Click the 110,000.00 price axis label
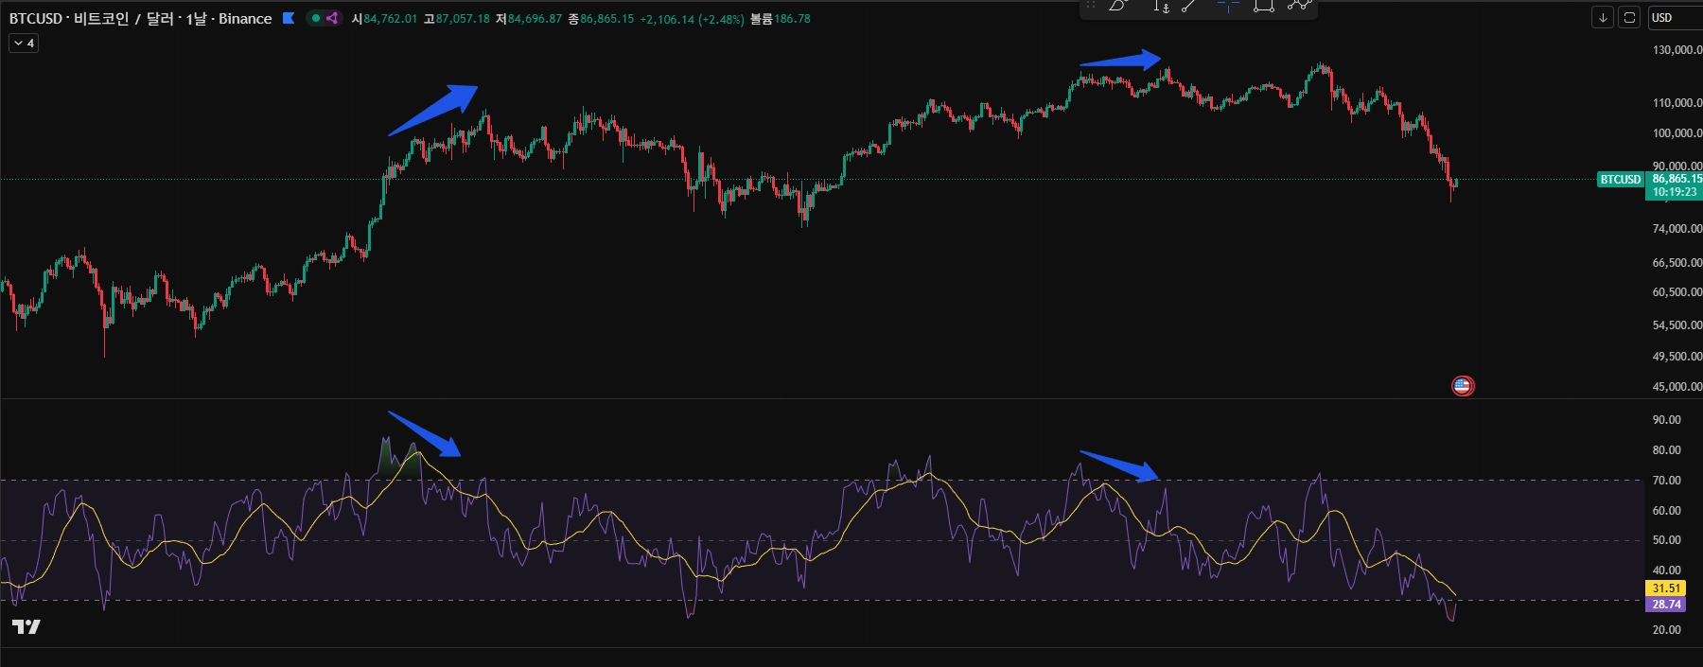Viewport: 1703px width, 667px height. click(1677, 102)
